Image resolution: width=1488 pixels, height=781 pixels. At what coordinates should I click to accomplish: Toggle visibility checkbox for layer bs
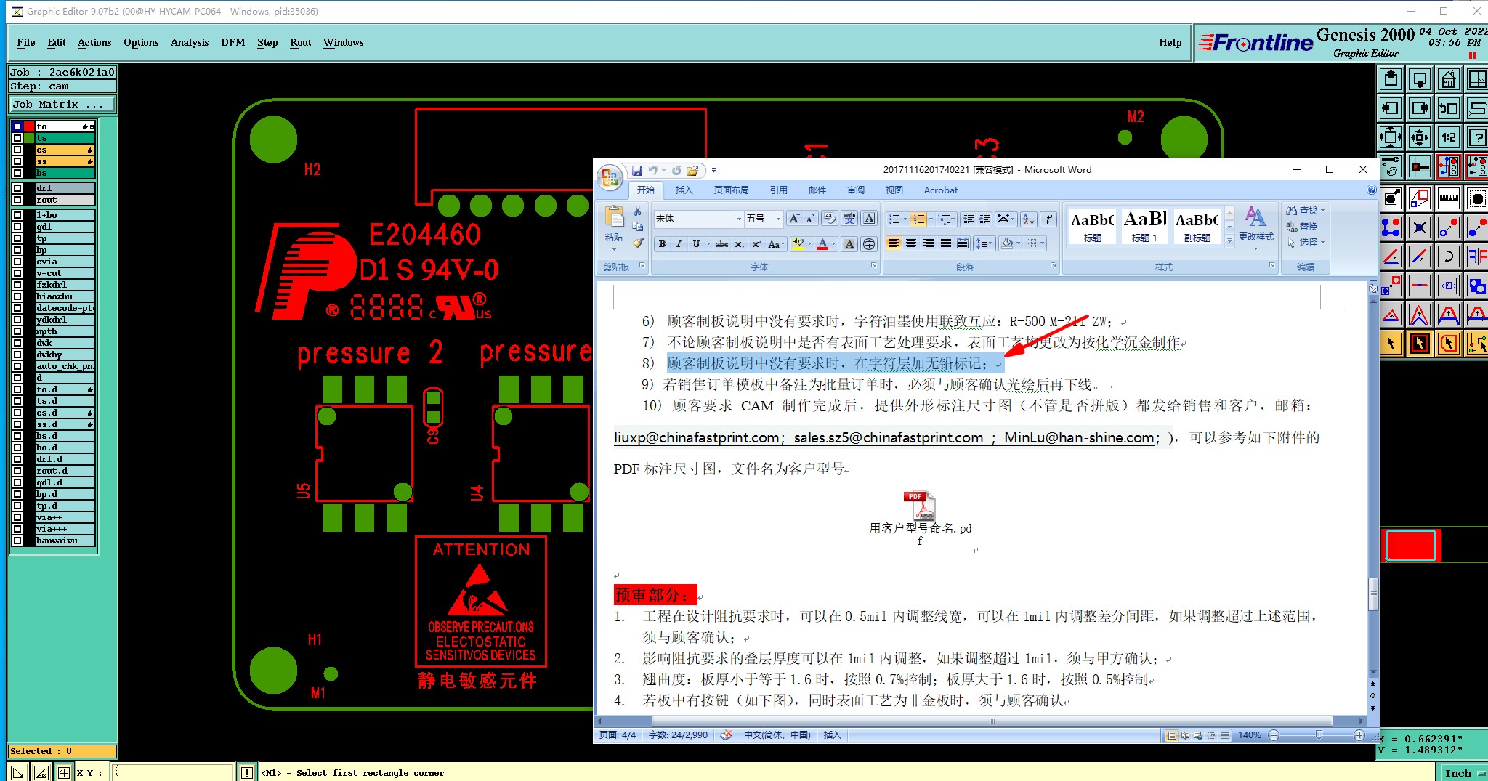click(x=17, y=173)
